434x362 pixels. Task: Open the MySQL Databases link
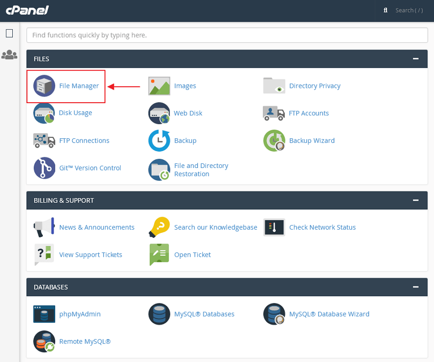(204, 315)
